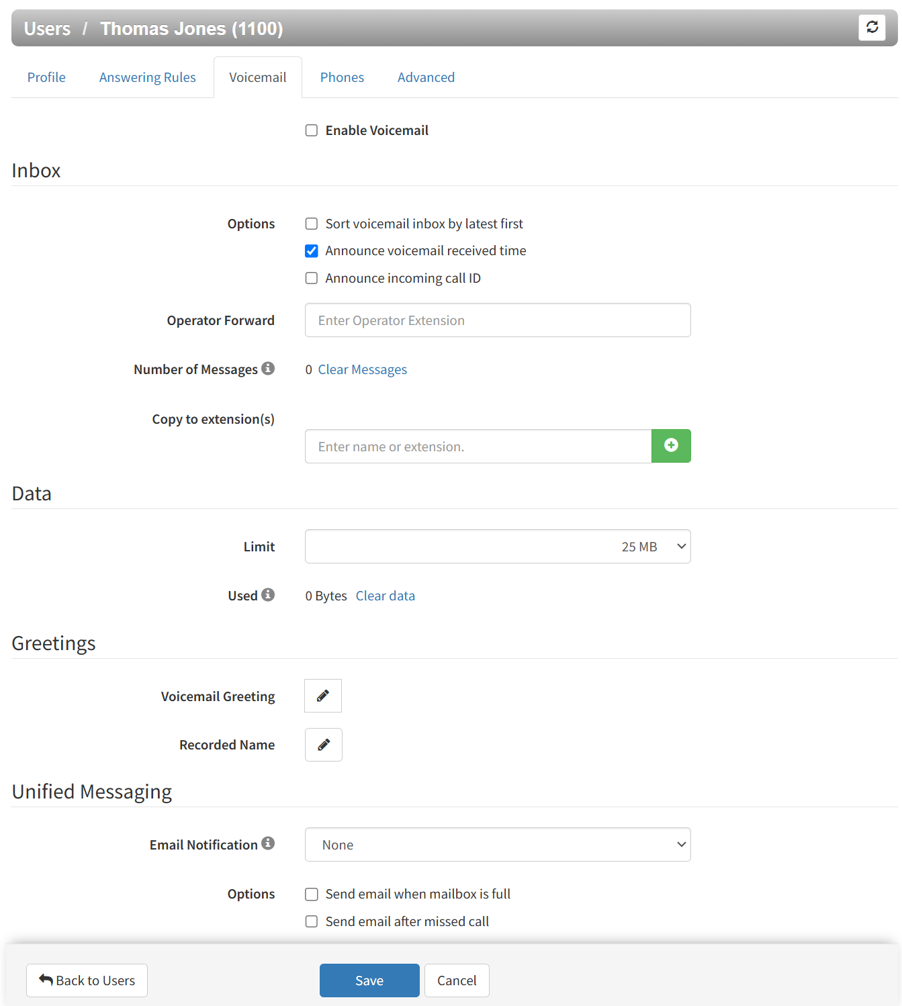Enable the Voicemail checkbox

[x=312, y=130]
